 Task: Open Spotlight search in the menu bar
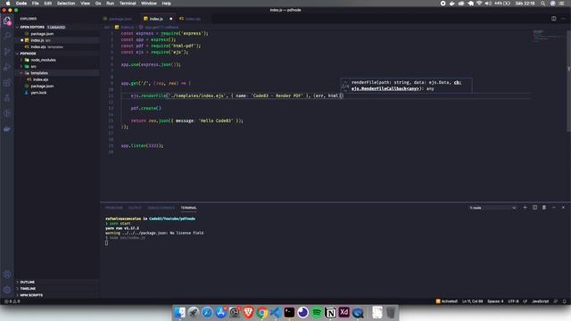[542, 4]
